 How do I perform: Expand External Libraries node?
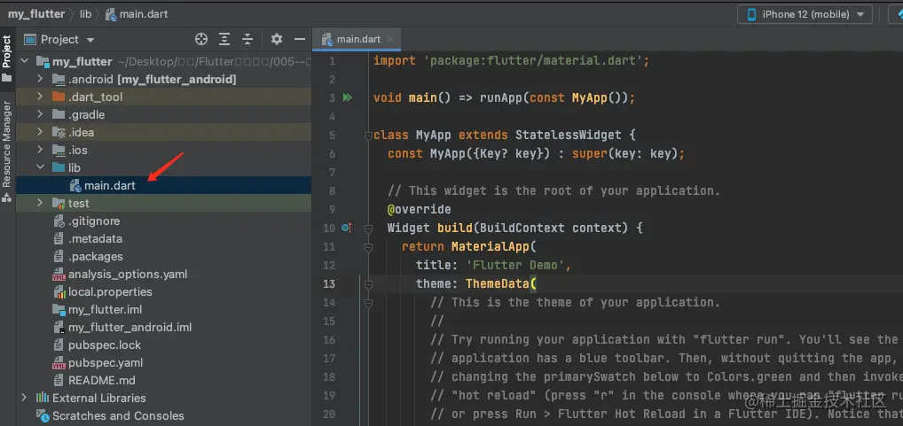point(24,398)
